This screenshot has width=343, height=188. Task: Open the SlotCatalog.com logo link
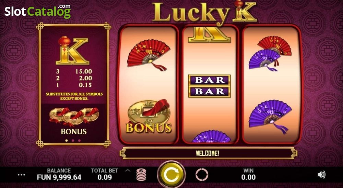(x=38, y=11)
